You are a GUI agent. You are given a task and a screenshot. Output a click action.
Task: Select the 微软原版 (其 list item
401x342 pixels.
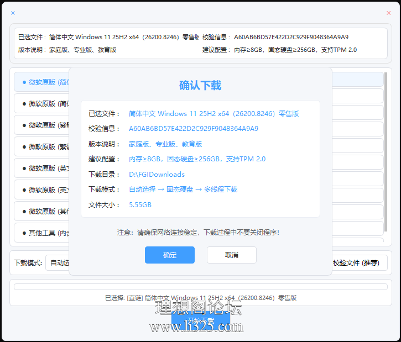41,211
